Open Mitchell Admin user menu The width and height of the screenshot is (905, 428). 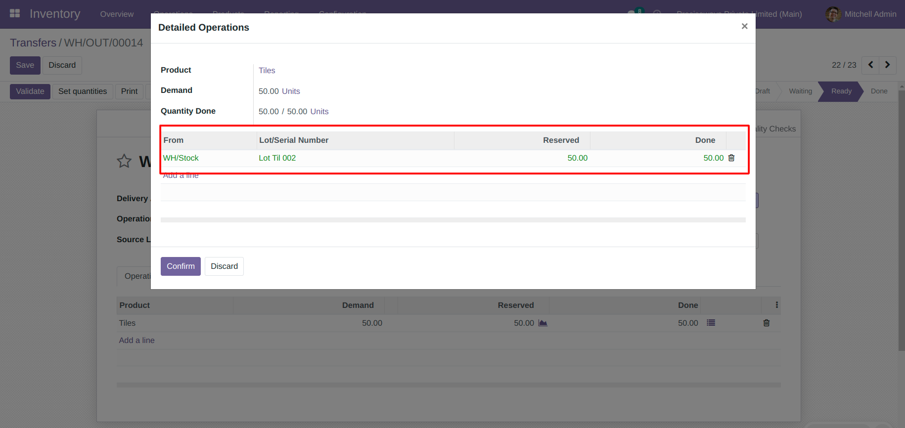tap(861, 14)
